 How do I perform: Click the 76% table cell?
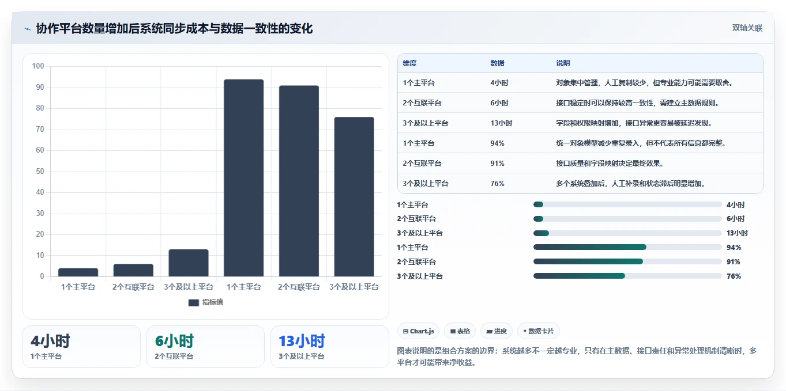click(497, 184)
